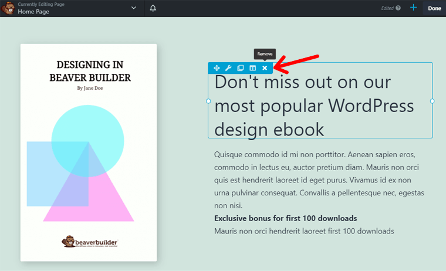Click the "Home Page" title in top bar

[33, 12]
